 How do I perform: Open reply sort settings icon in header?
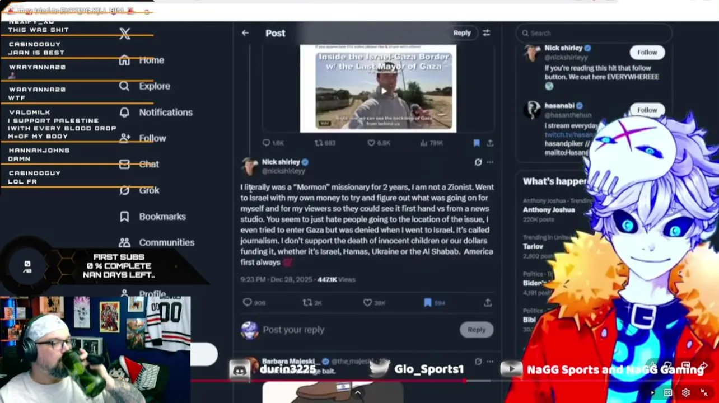click(x=486, y=33)
